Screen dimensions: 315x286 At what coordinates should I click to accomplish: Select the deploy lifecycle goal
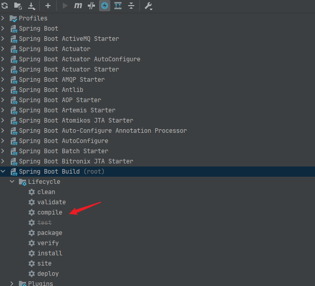pyautogui.click(x=48, y=274)
